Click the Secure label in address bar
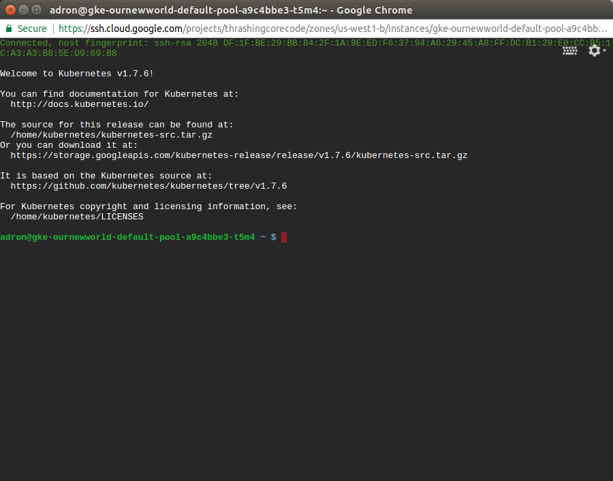This screenshot has height=481, width=613. pyautogui.click(x=32, y=29)
